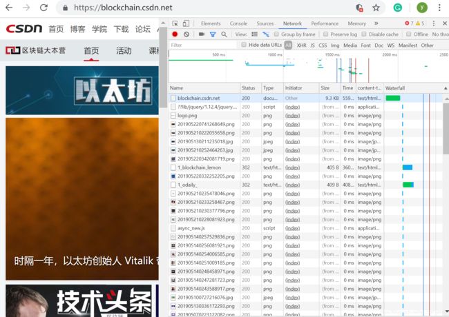
Task: Check Hide data URLs checkbox
Action: (x=244, y=45)
